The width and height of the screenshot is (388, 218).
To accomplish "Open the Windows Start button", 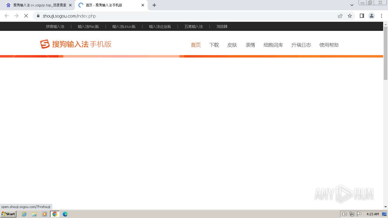I will pyautogui.click(x=8, y=214).
